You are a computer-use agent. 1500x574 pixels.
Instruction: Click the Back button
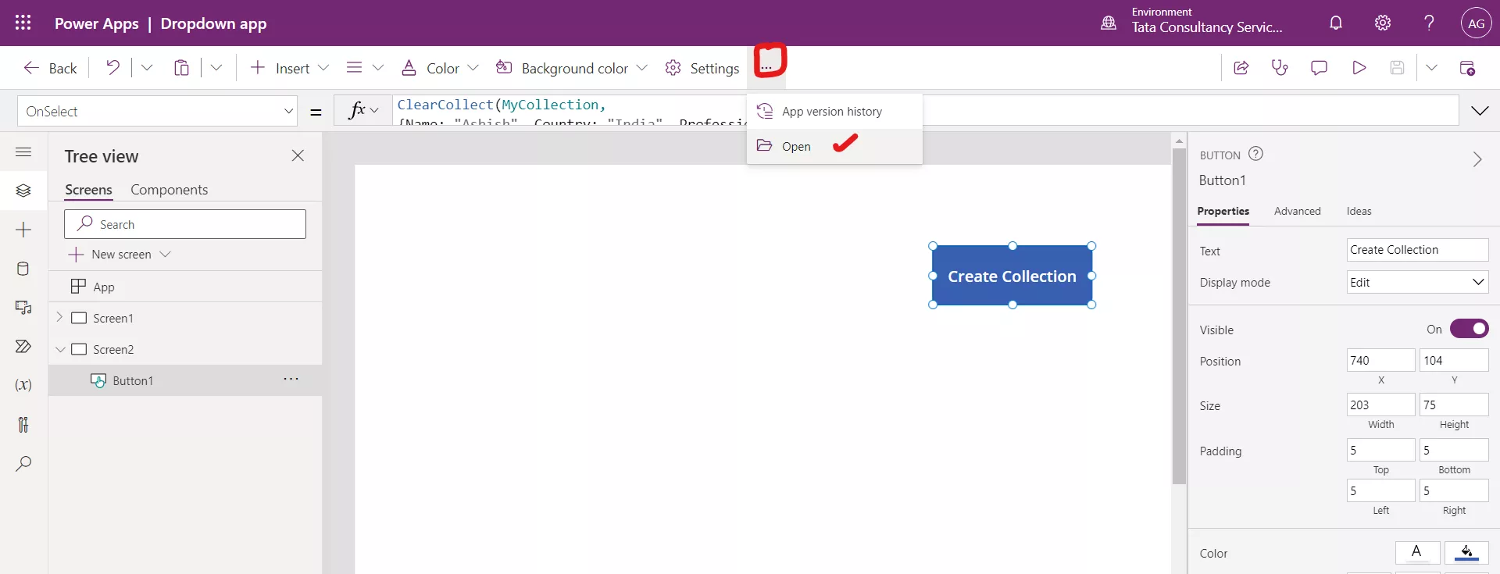tap(51, 68)
